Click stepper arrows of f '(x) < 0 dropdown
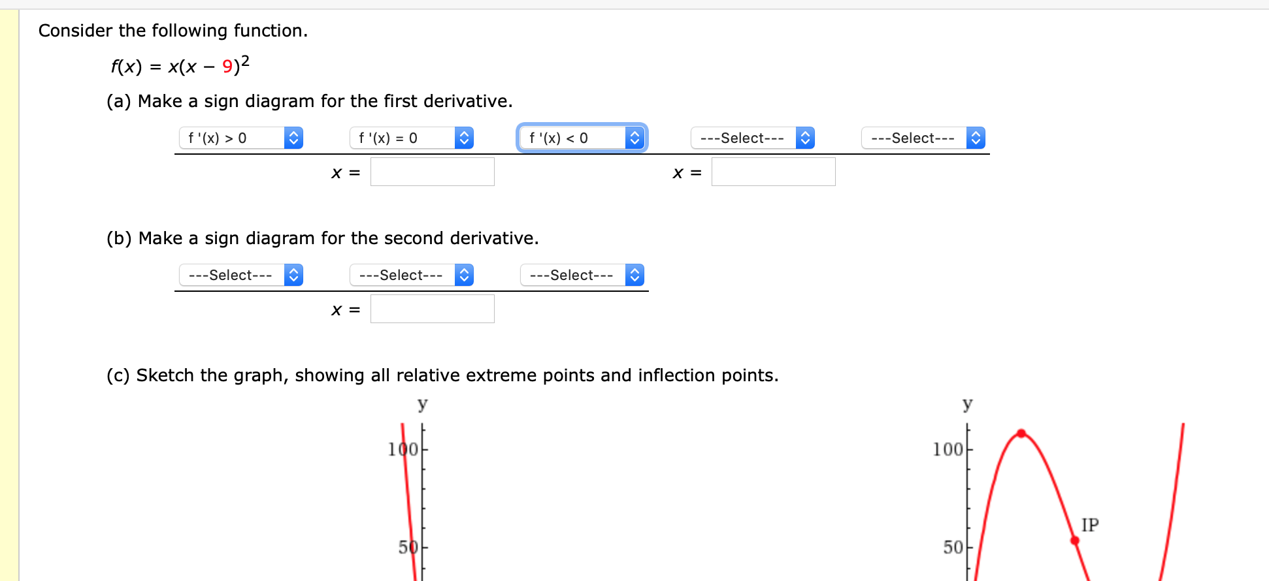The image size is (1269, 581). 635,138
